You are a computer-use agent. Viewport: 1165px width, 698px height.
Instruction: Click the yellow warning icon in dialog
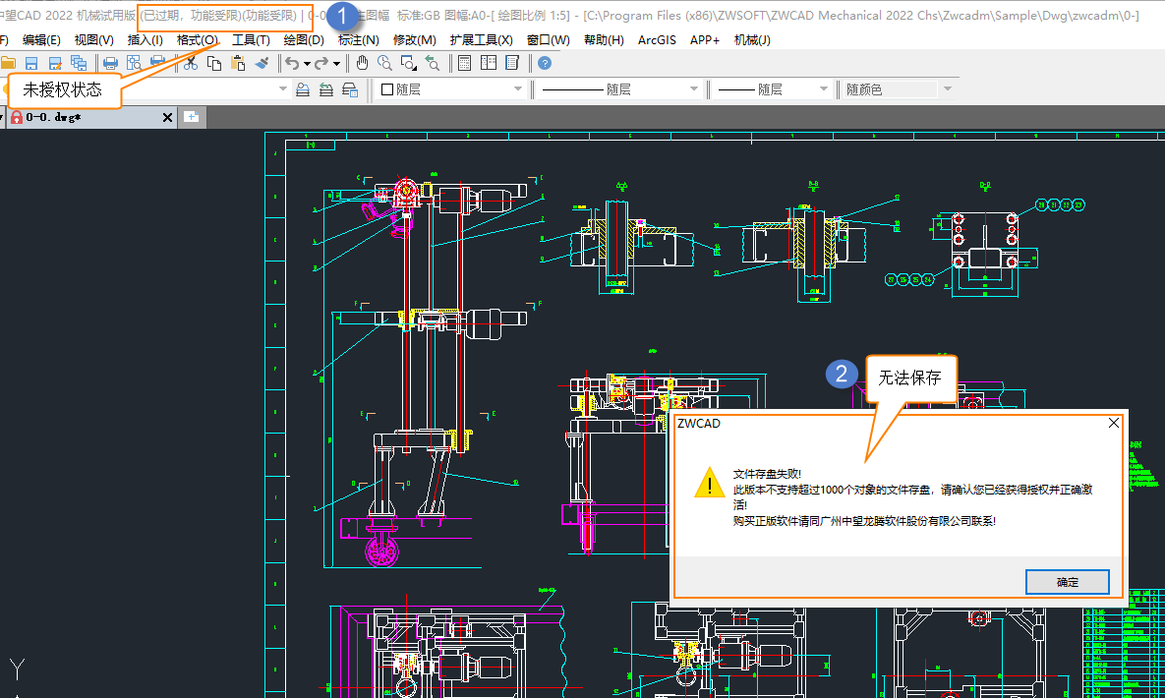pyautogui.click(x=710, y=483)
